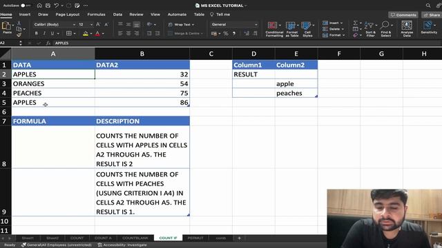The width and height of the screenshot is (442, 248).
Task: Click the Format Painter brush icon
Action: click(19, 35)
